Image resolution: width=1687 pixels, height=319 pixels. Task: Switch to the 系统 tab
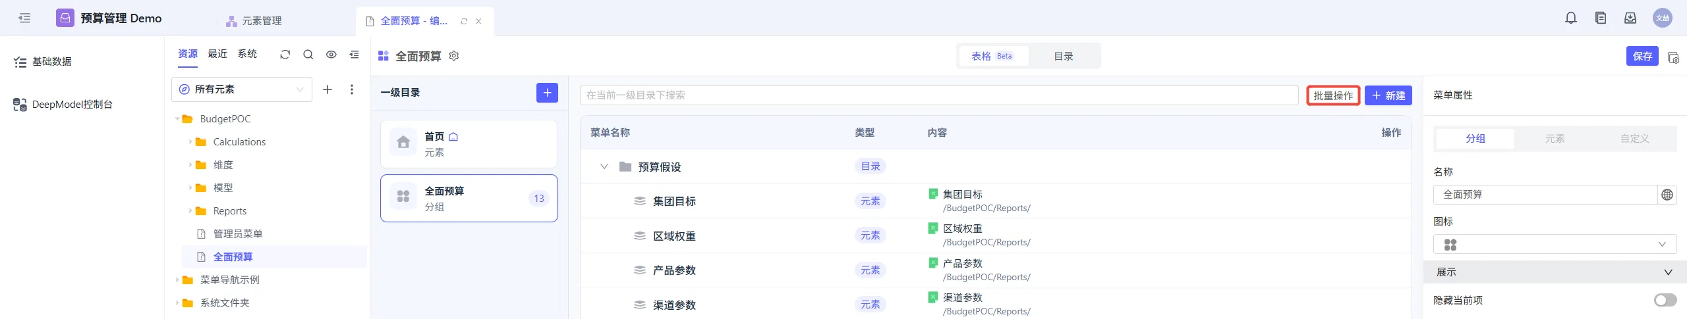click(247, 54)
